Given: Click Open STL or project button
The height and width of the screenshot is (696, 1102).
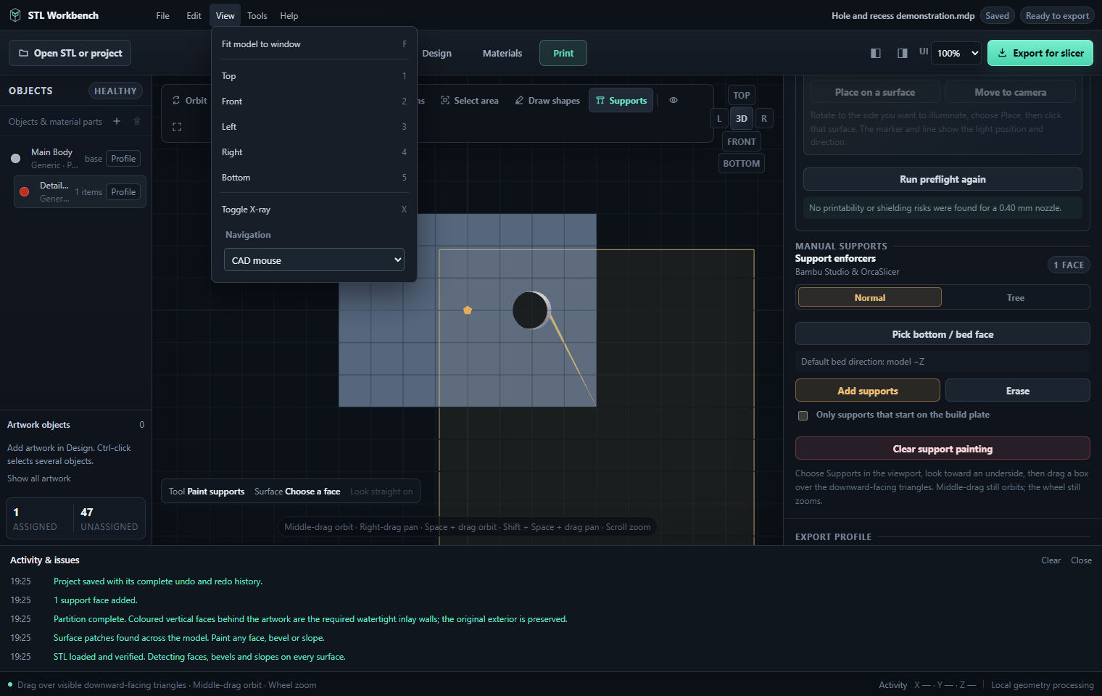Looking at the screenshot, I should coord(70,53).
